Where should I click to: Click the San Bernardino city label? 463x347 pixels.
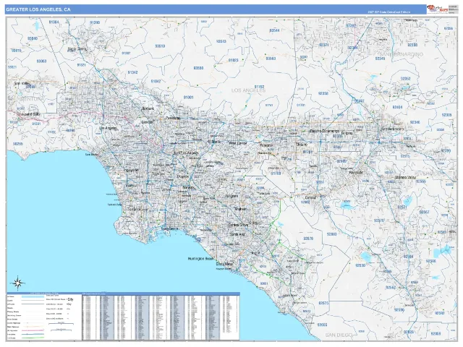(392, 129)
